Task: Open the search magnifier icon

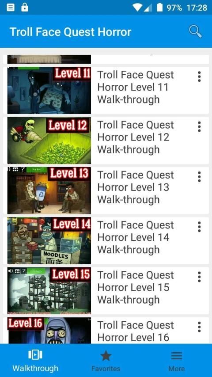Action: coord(195,32)
